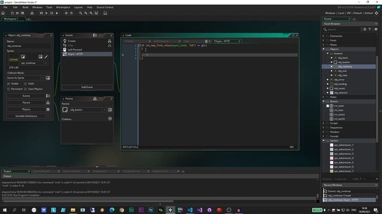The width and height of the screenshot is (382, 214).
Task: Toggle the Solid checkbox
Action: [25, 83]
